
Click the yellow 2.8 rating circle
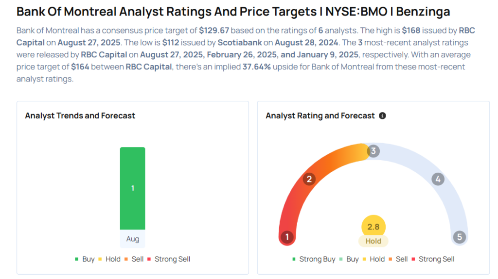(x=373, y=227)
